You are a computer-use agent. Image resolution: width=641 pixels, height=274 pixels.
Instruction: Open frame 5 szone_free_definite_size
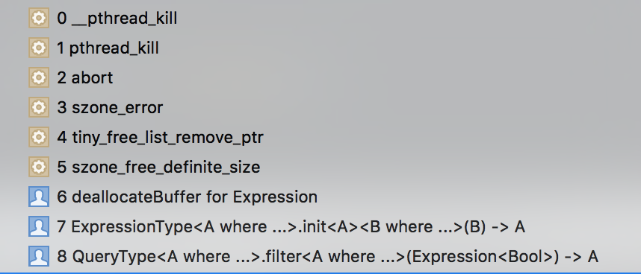(320, 167)
